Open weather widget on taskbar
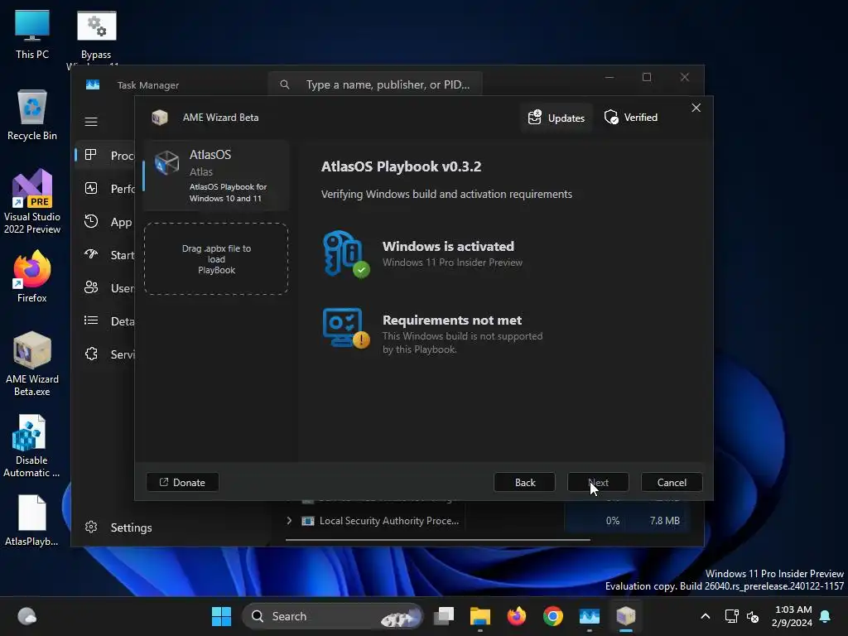The image size is (848, 636). pos(27,616)
